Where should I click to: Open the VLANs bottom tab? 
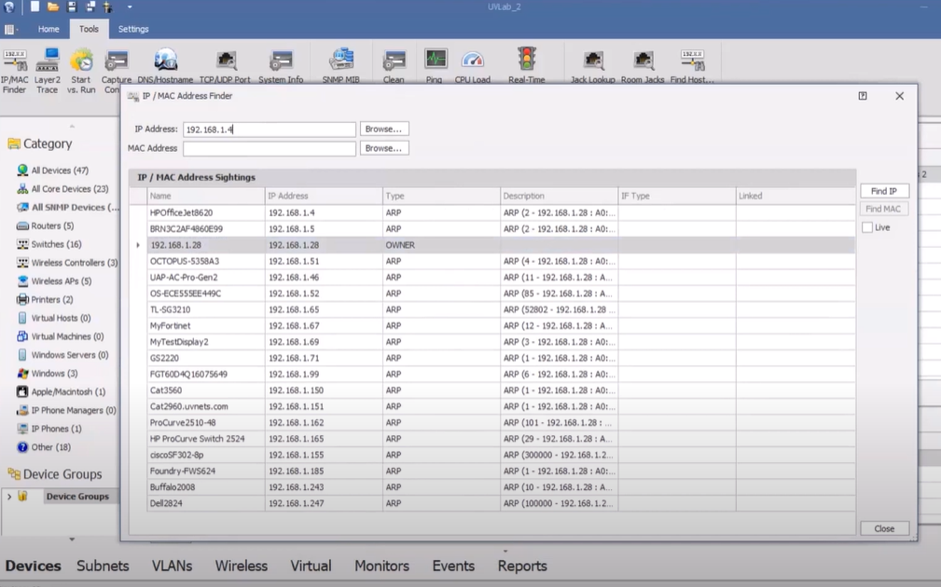click(x=172, y=566)
